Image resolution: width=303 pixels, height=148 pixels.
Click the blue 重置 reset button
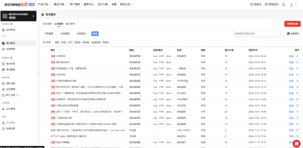(95, 34)
